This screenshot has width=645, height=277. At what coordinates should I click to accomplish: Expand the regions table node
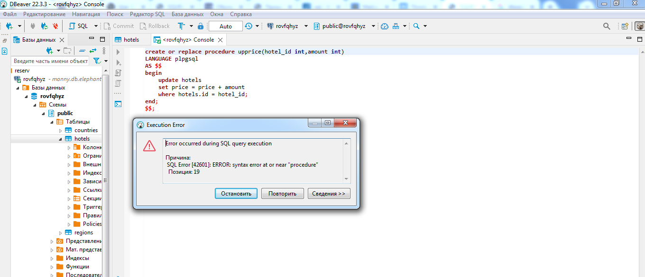(x=61, y=232)
